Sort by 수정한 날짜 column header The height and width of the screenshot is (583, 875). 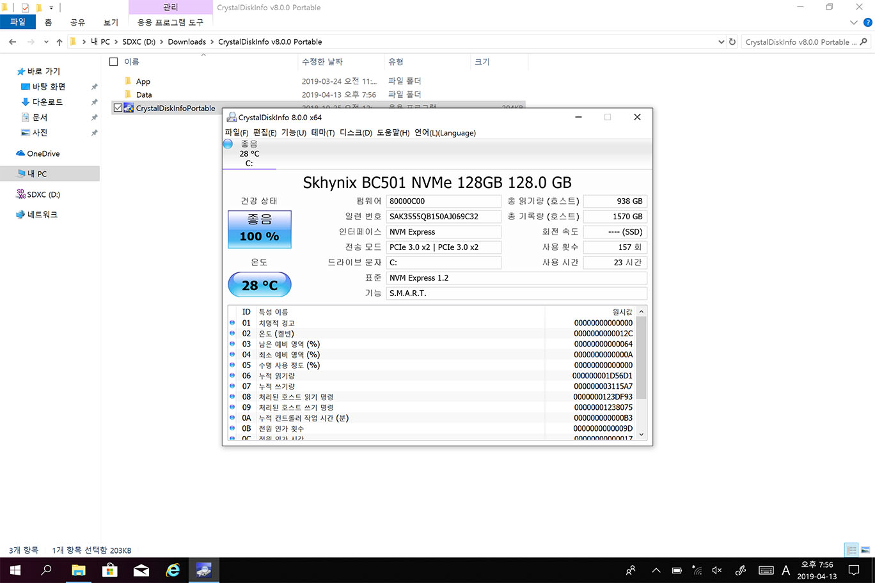pos(340,62)
